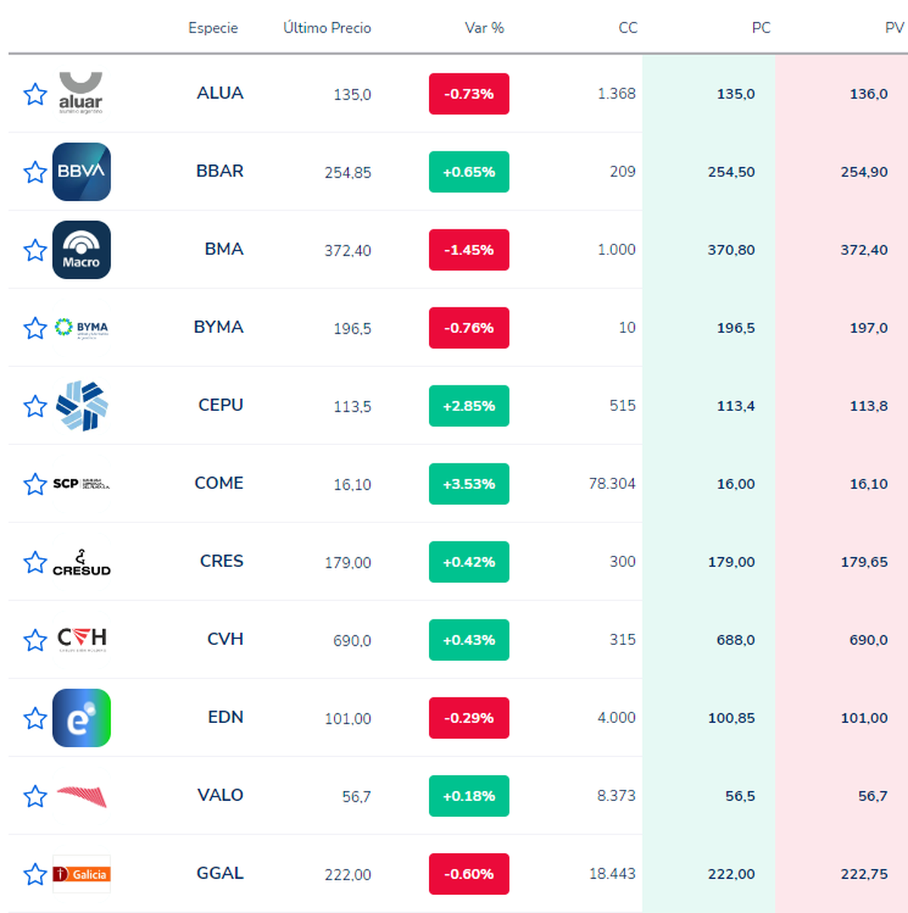Select the BBVA bank logo
908x913 pixels.
point(81,172)
